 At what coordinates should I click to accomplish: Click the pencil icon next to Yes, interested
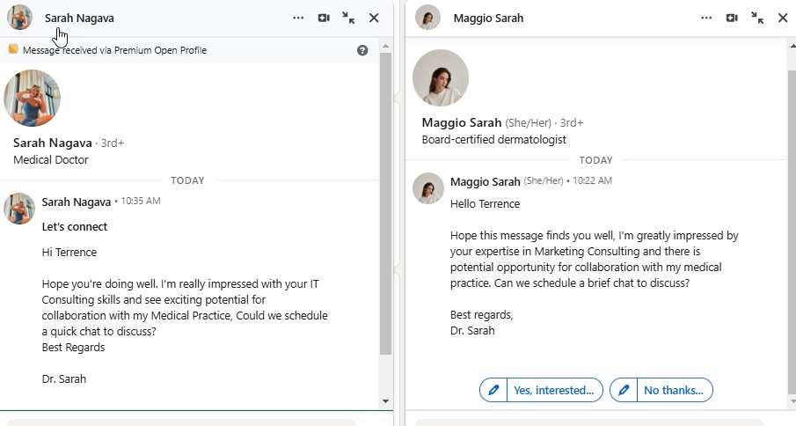(493, 390)
